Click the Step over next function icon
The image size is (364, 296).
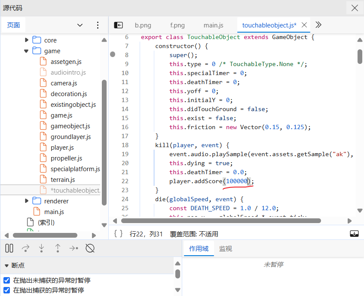pos(25,248)
